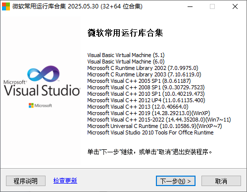
Task: Click the Universal C Runtime entry
Action: click(x=154, y=126)
